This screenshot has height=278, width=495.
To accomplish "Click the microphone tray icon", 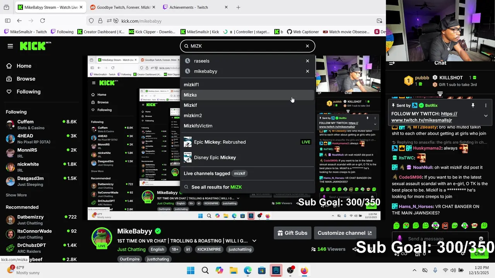I will [x=435, y=270].
